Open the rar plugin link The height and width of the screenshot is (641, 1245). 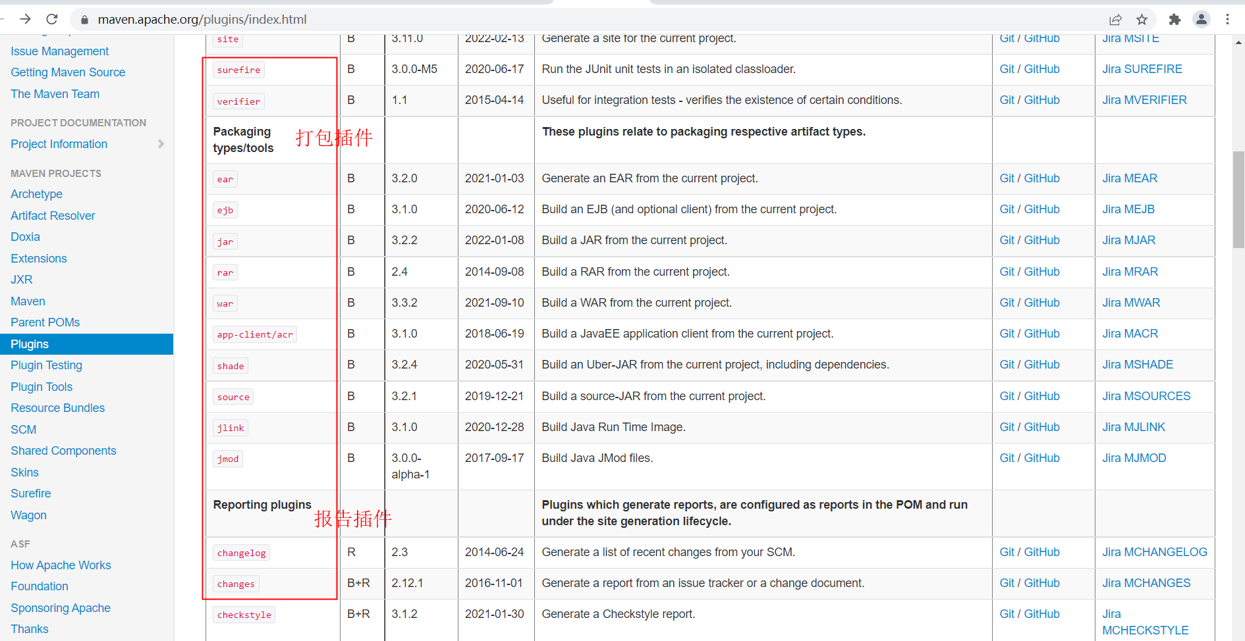pyautogui.click(x=225, y=272)
